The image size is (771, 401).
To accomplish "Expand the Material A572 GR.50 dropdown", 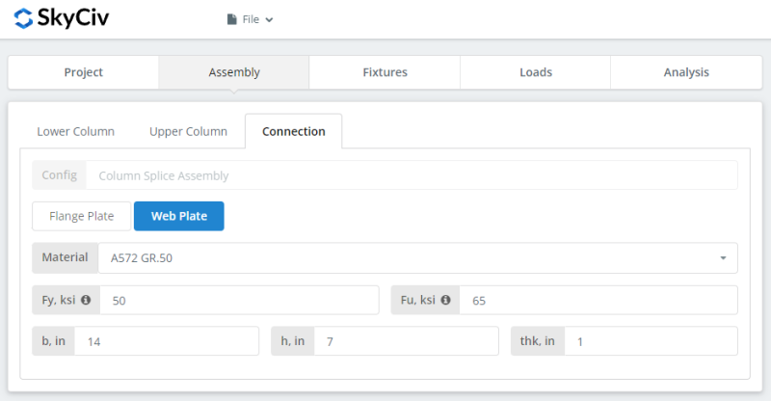I will pyautogui.click(x=417, y=258).
